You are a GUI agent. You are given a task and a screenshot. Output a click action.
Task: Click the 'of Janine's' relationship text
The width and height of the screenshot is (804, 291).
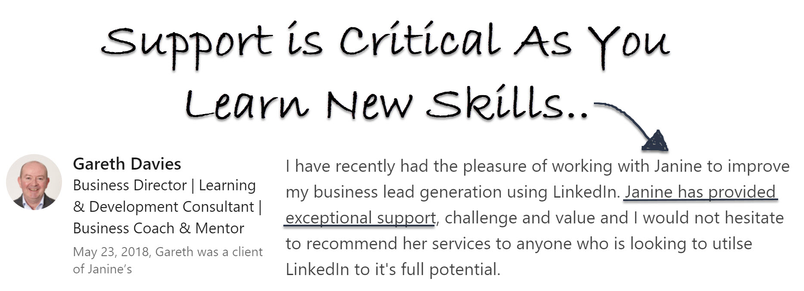coord(102,269)
